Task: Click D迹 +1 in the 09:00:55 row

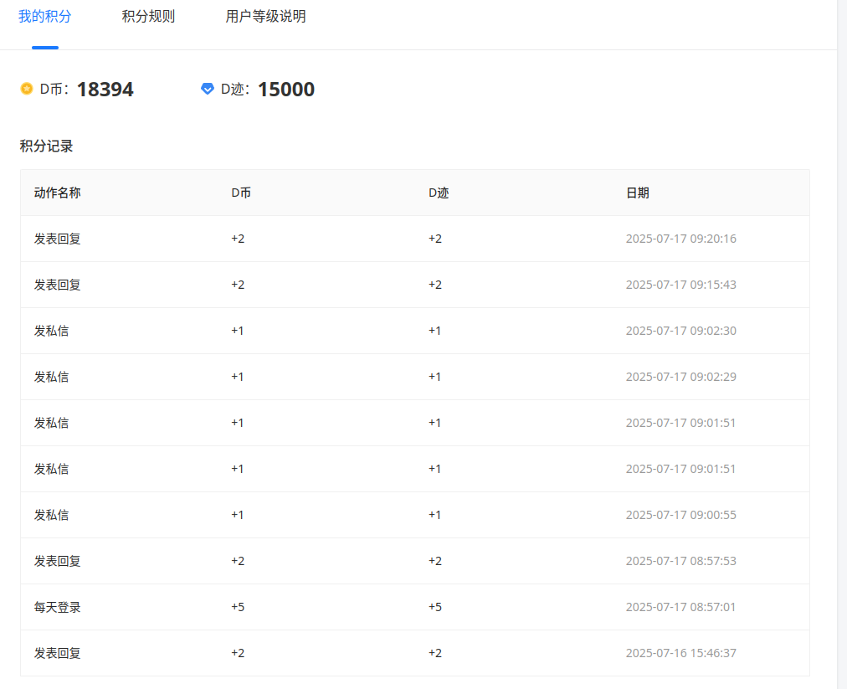Action: (434, 515)
